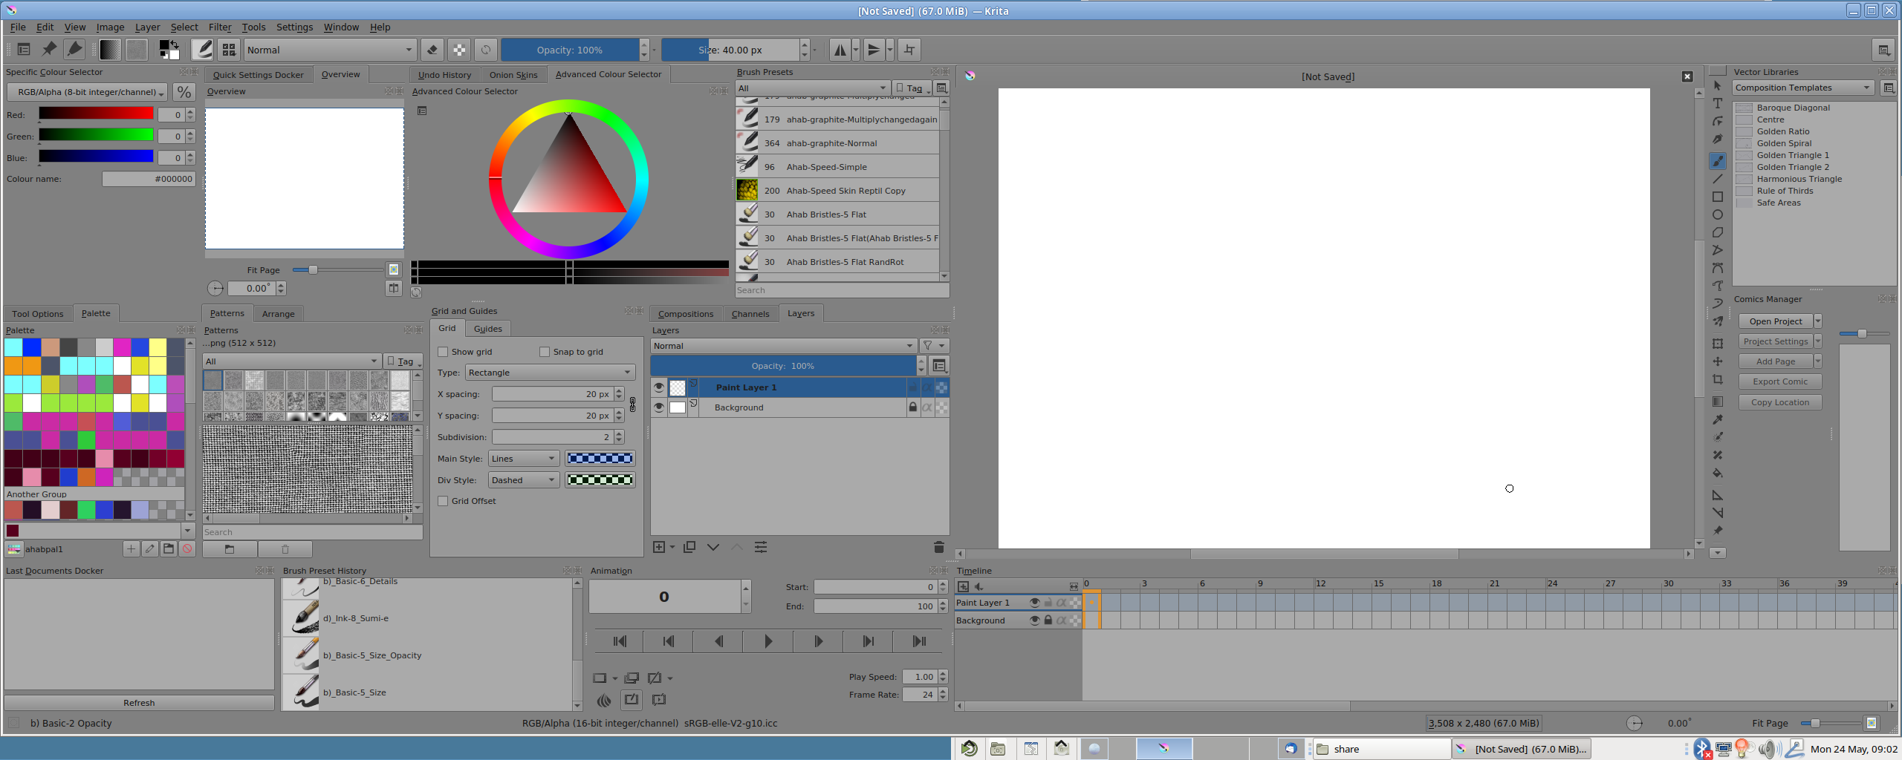Select the Colour Picker tool
The height and width of the screenshot is (760, 1902).
[1717, 419]
